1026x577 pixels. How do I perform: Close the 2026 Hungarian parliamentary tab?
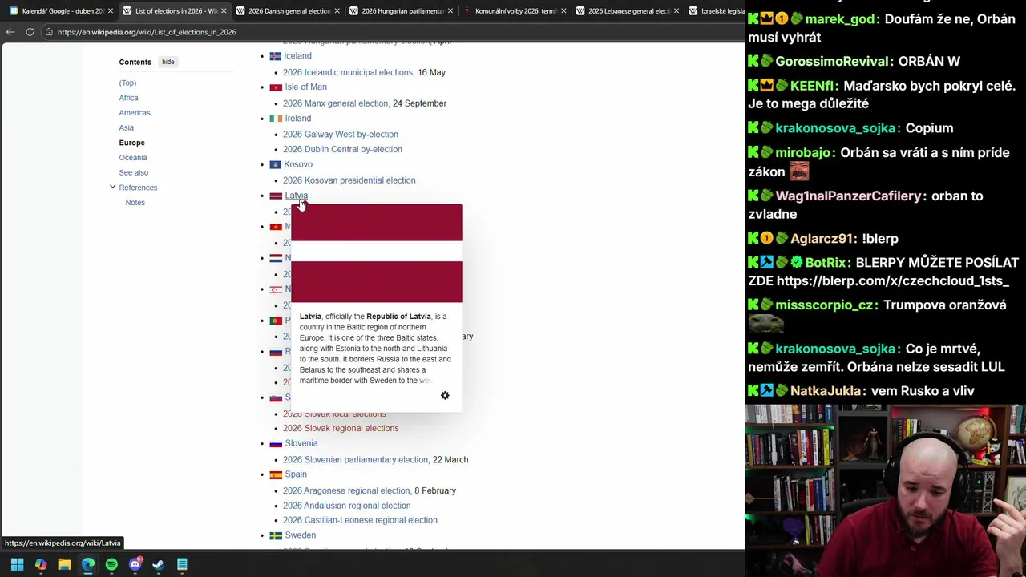[450, 10]
